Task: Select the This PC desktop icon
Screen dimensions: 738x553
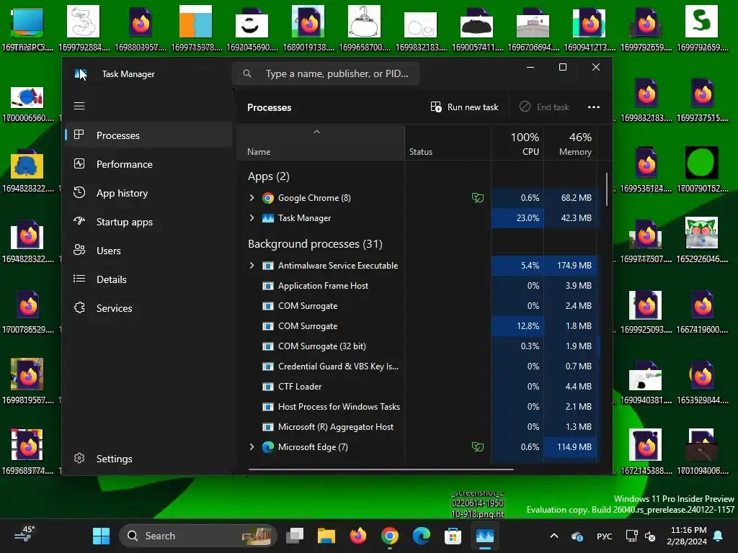Action: pyautogui.click(x=27, y=28)
